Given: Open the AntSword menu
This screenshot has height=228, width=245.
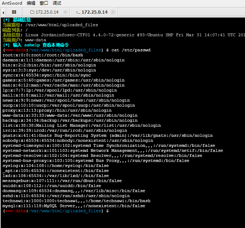Looking at the screenshot, I should click(12, 3).
